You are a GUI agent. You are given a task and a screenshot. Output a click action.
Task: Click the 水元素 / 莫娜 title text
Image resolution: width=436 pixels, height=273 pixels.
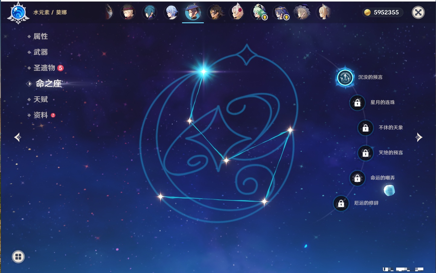pyautogui.click(x=50, y=12)
